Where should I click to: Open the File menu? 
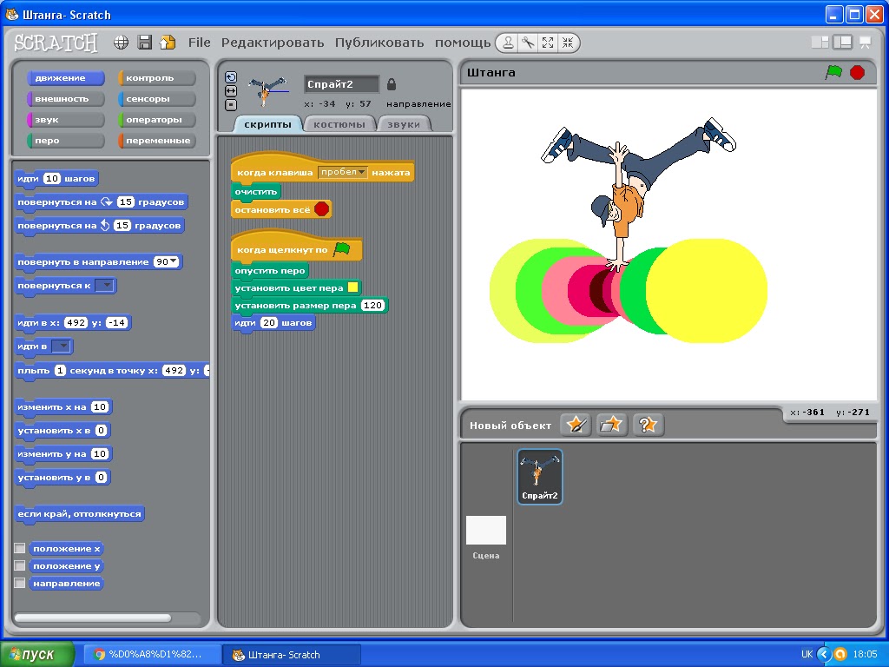pos(199,43)
